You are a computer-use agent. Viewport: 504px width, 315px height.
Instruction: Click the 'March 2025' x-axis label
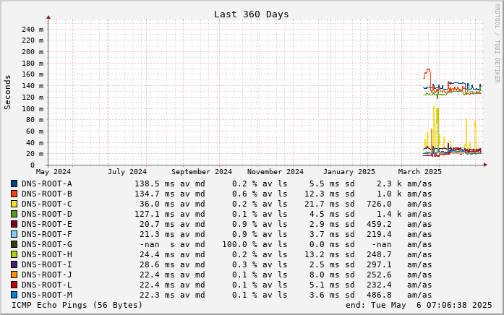(x=420, y=172)
